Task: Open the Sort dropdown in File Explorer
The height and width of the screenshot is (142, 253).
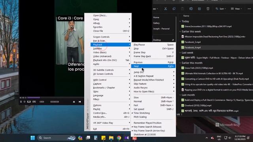Action: (221, 9)
